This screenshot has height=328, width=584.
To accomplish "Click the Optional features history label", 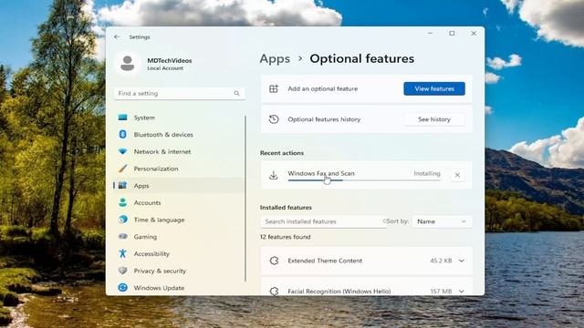I will coord(324,119).
